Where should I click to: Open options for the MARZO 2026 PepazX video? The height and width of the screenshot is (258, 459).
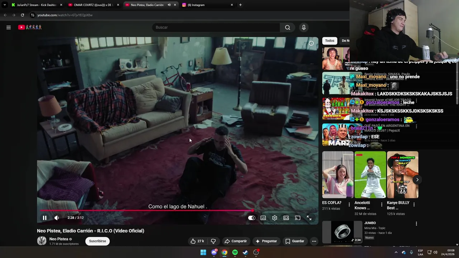416,126
